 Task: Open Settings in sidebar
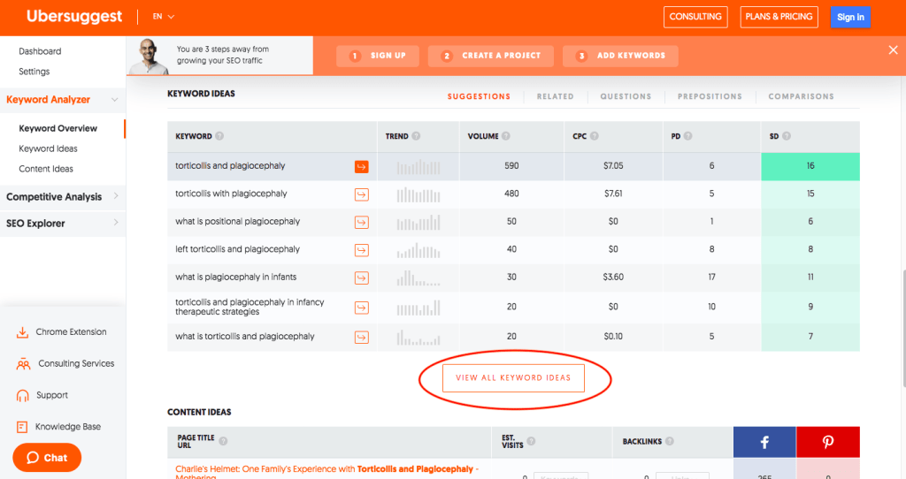[35, 72]
